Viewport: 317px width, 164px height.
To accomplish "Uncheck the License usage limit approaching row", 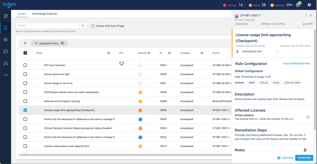I will pyautogui.click(x=25, y=110).
